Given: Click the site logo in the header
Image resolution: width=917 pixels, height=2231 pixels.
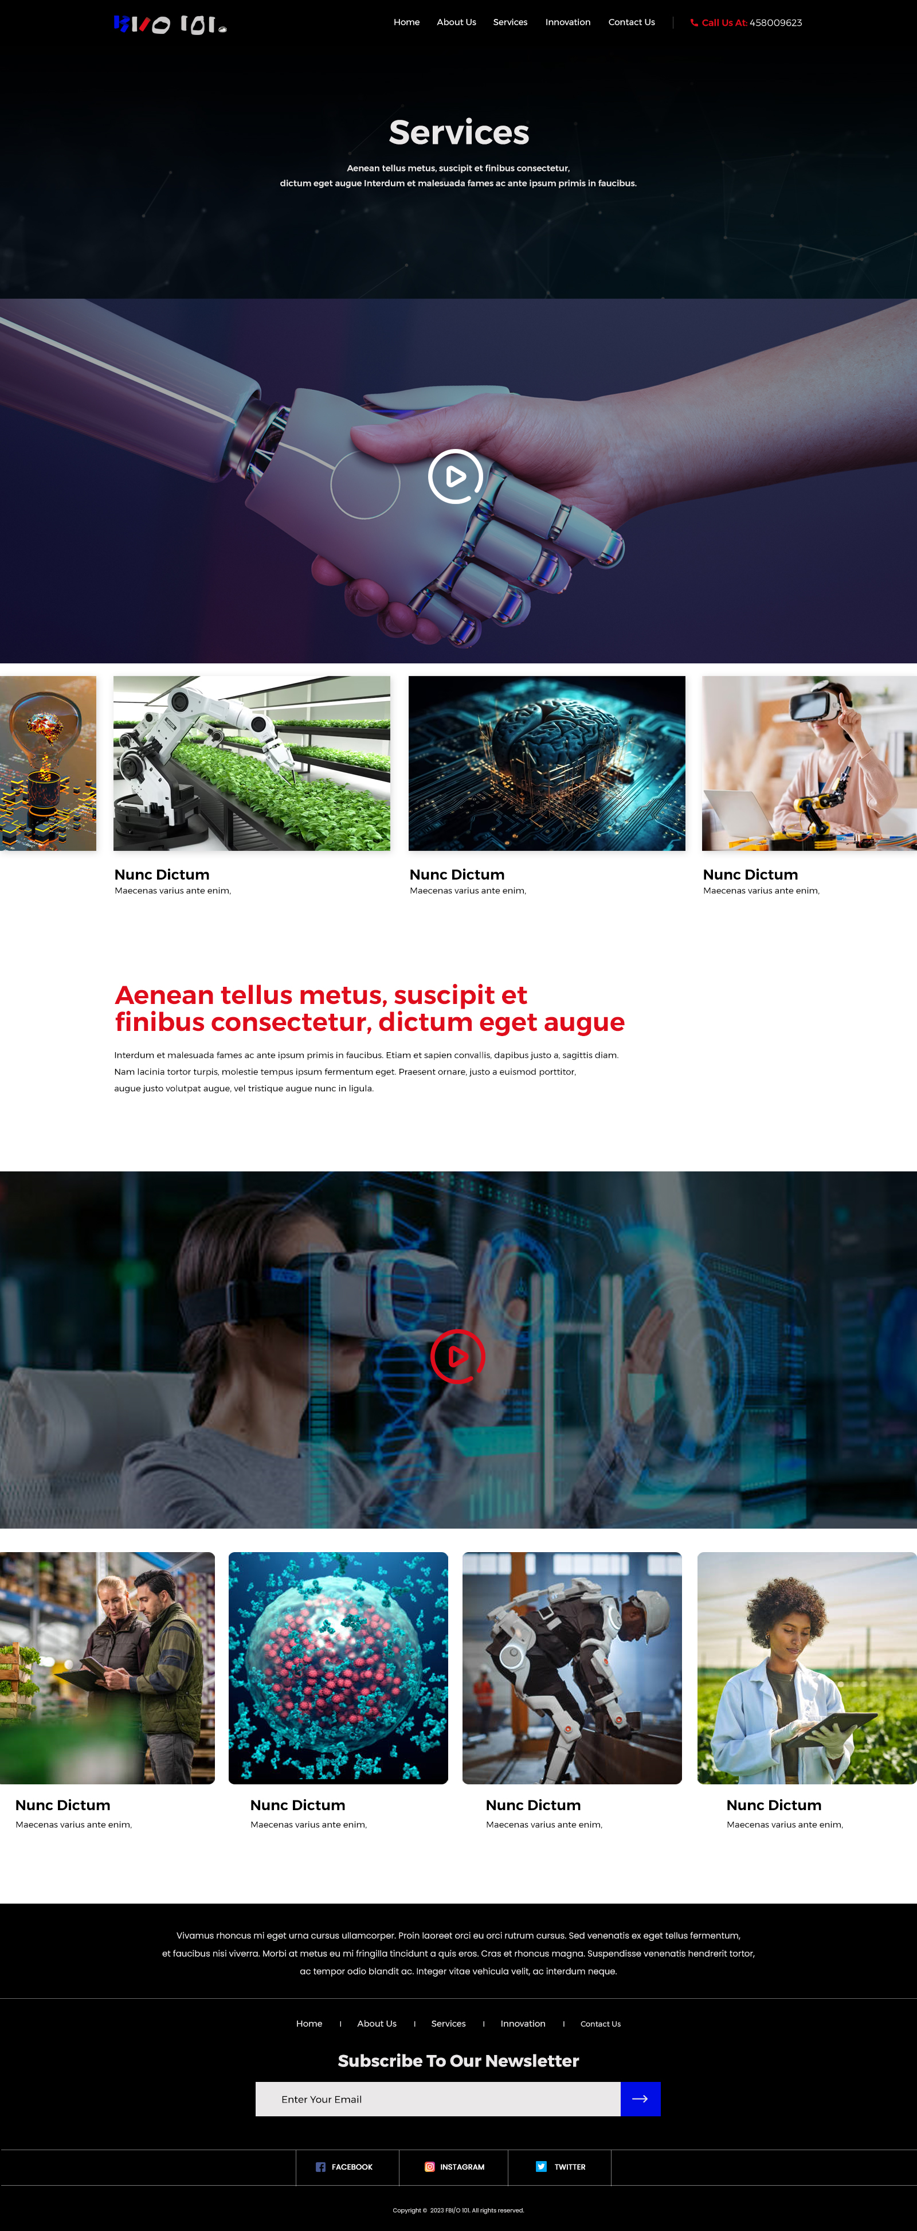Looking at the screenshot, I should coord(170,24).
